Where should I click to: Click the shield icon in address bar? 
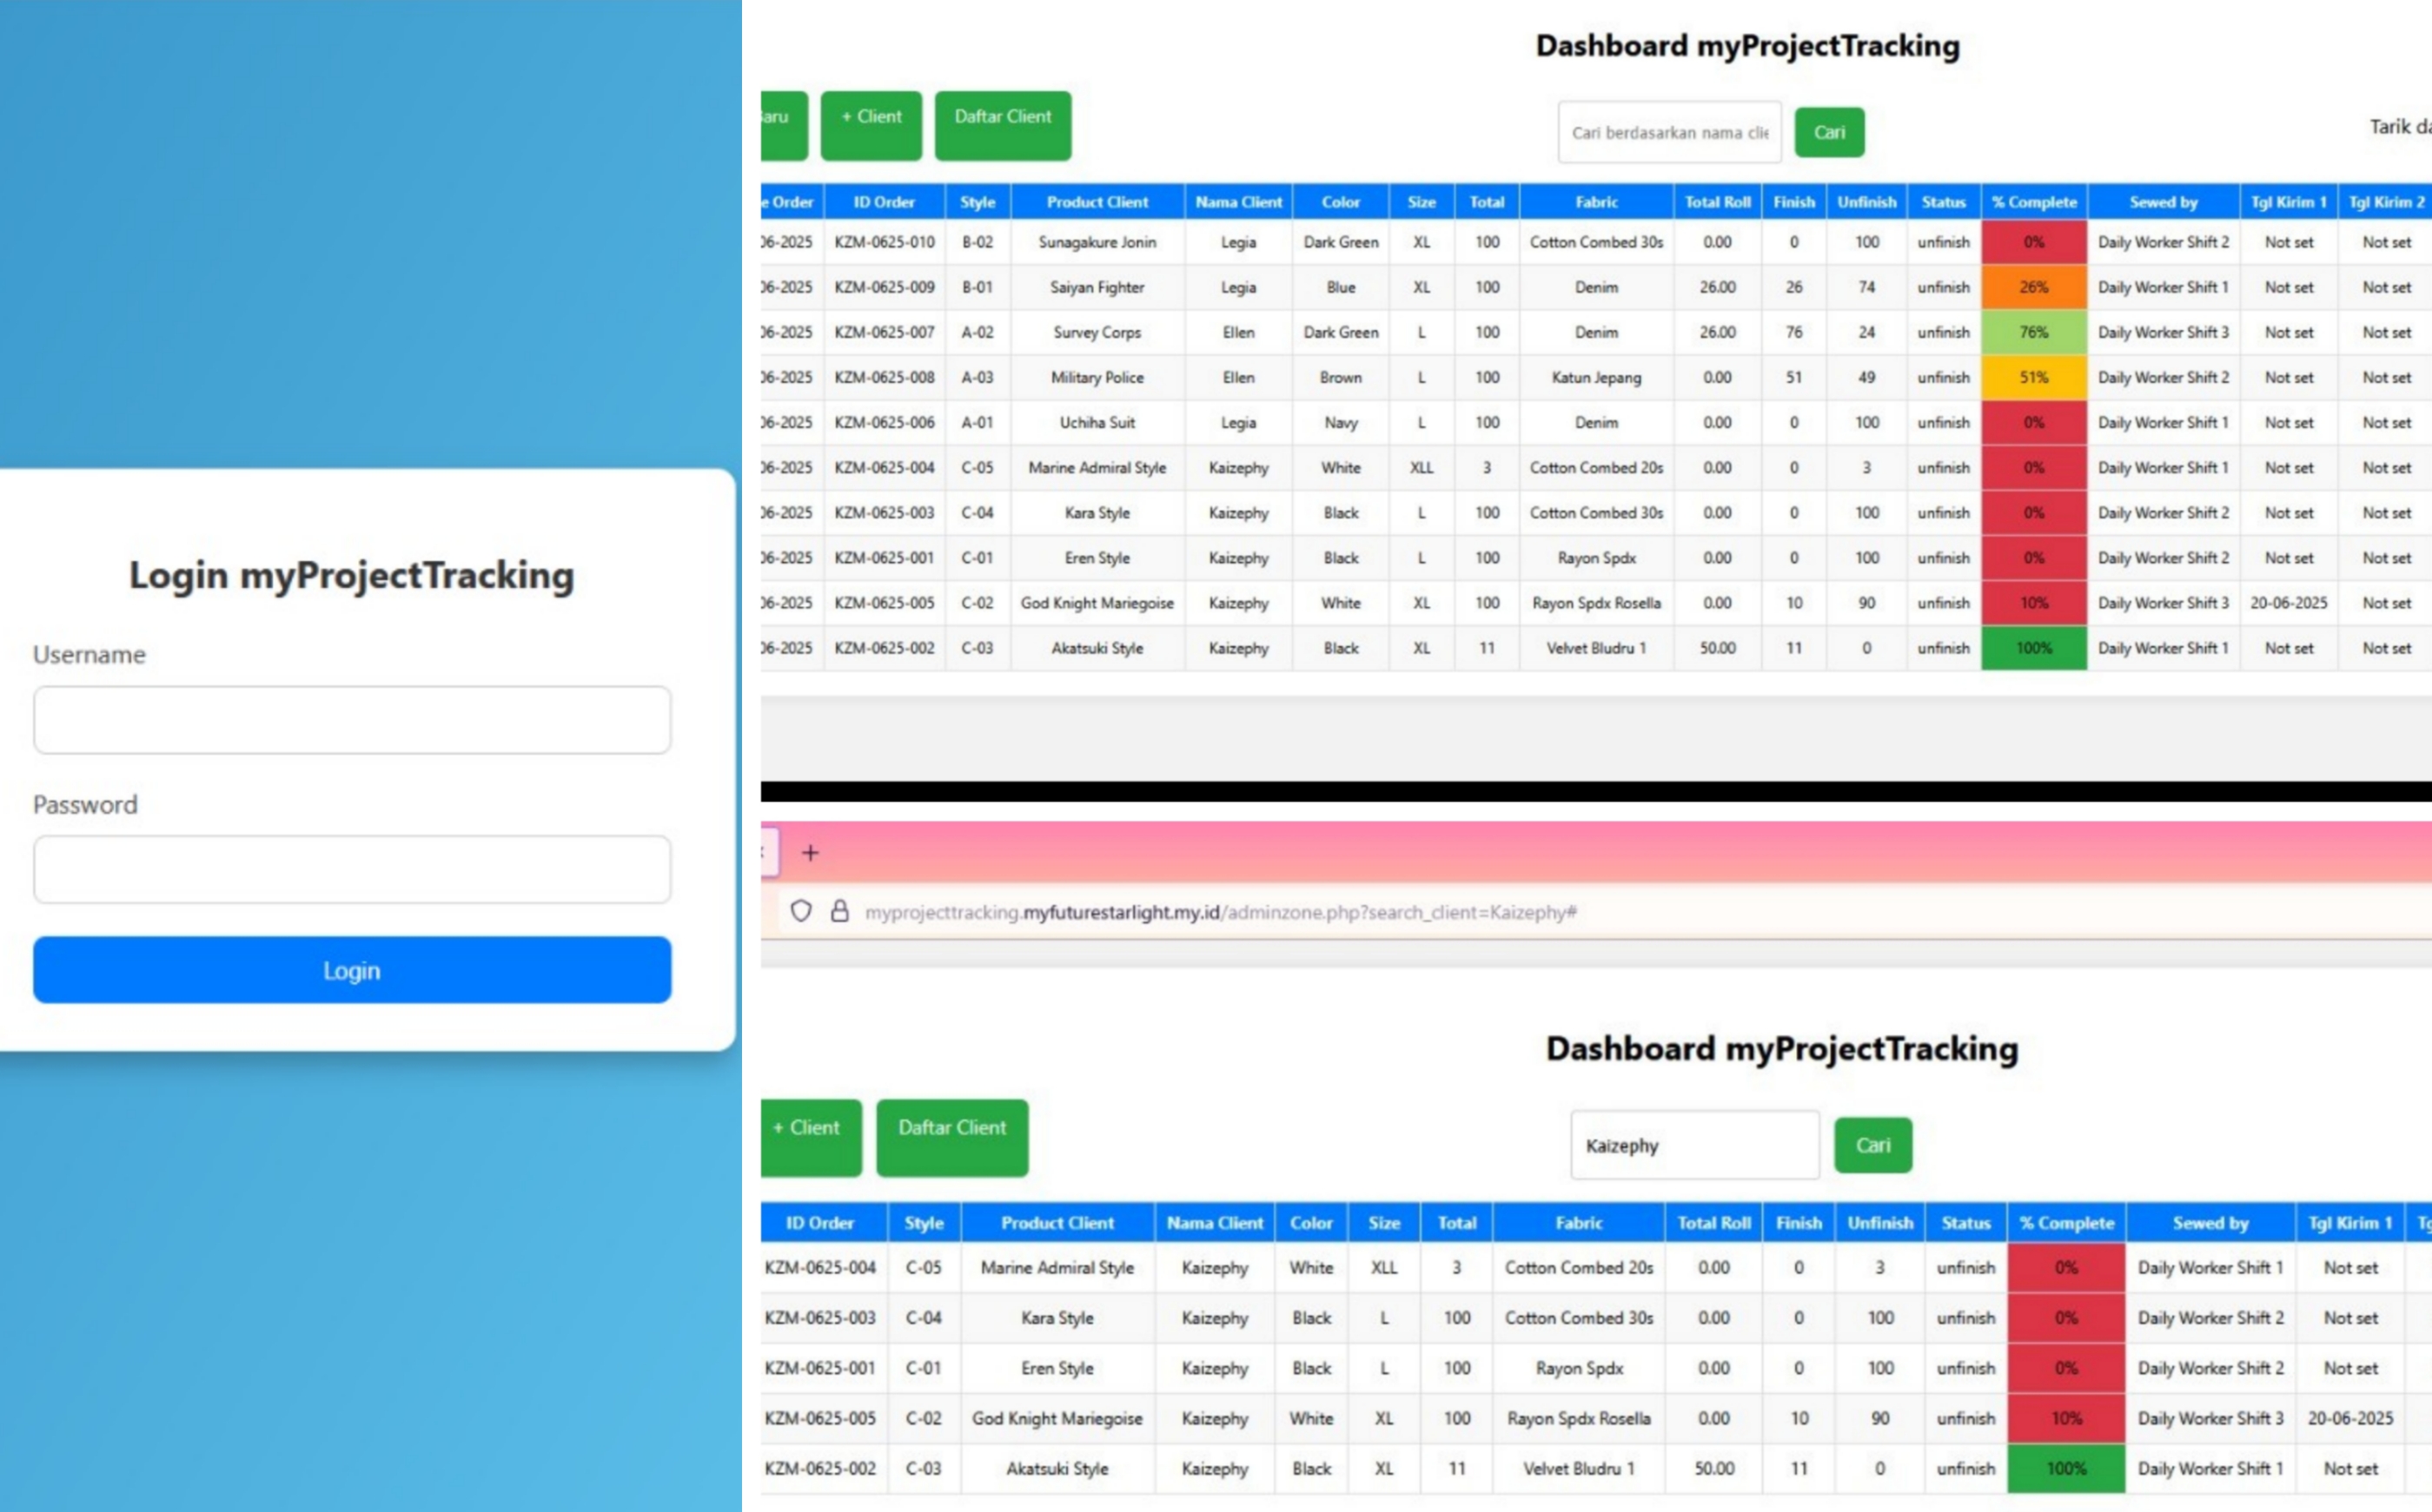[x=800, y=911]
